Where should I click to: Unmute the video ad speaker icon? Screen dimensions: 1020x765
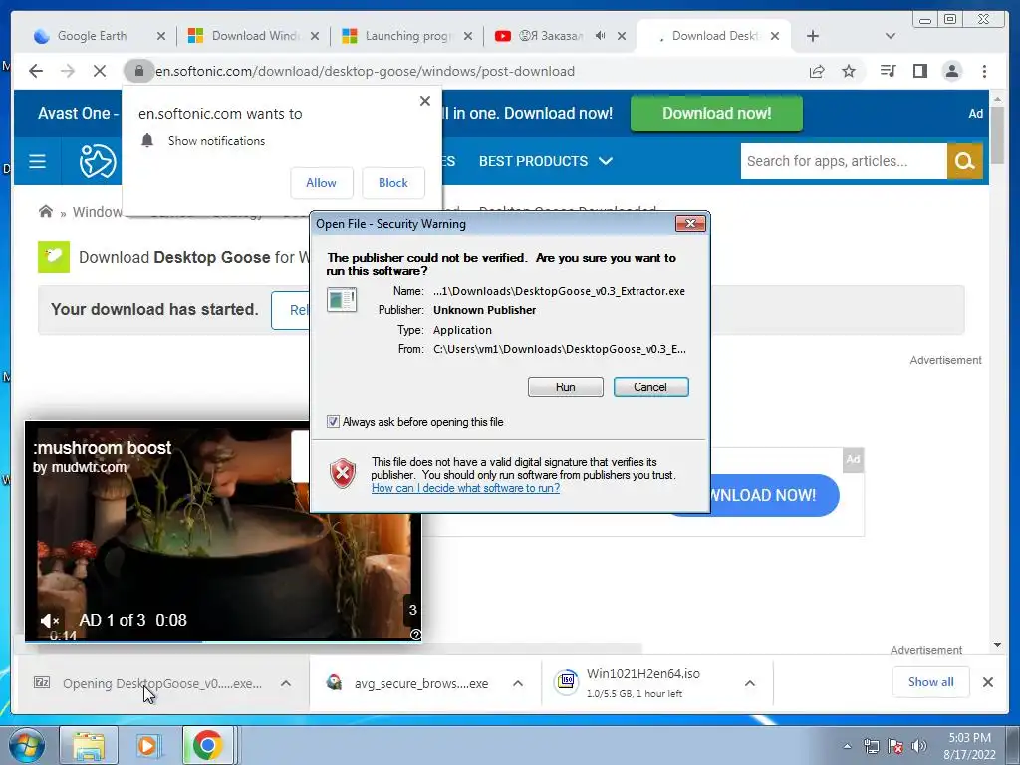50,621
